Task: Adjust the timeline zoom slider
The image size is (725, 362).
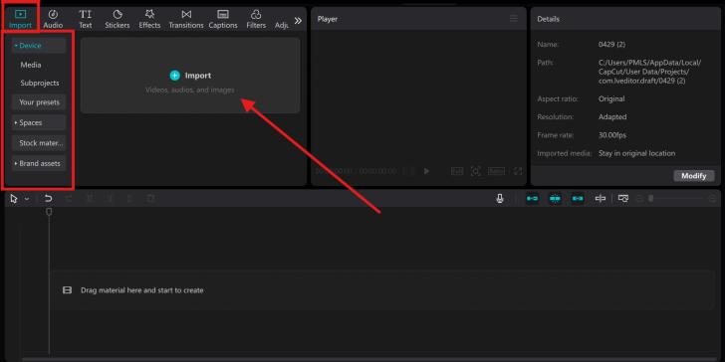Action: tap(650, 199)
